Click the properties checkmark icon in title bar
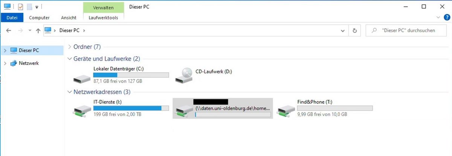The image size is (452, 156). [21, 7]
